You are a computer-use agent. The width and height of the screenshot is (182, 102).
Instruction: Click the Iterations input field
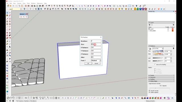click(96, 41)
